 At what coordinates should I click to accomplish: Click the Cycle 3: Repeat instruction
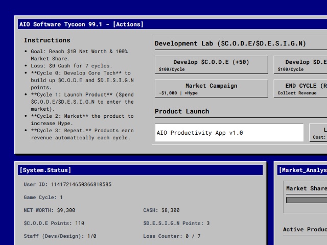(x=82, y=134)
